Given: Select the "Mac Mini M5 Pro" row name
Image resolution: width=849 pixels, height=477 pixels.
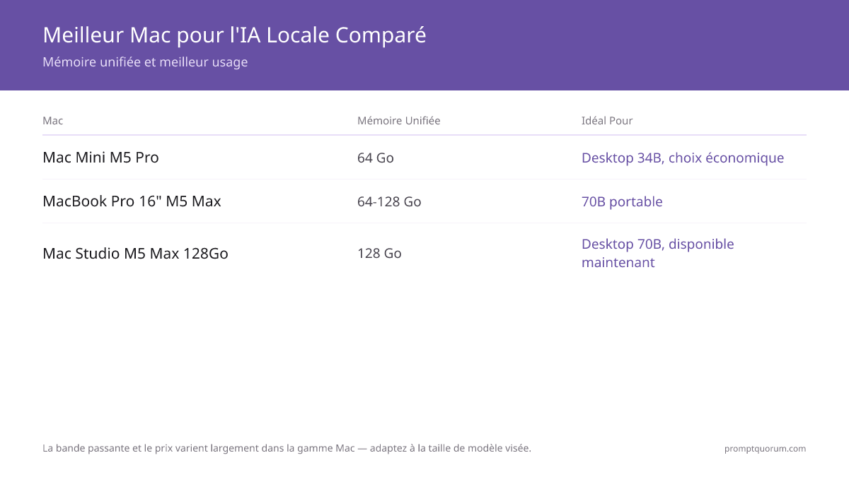Looking at the screenshot, I should (x=101, y=158).
